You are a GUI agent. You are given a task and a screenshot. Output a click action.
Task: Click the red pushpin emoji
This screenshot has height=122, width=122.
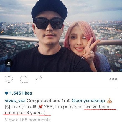pyautogui.click(x=41, y=107)
